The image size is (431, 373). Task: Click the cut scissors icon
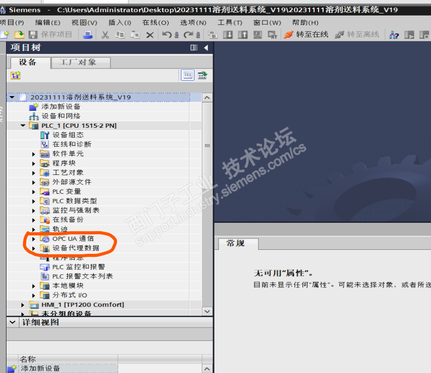point(105,35)
